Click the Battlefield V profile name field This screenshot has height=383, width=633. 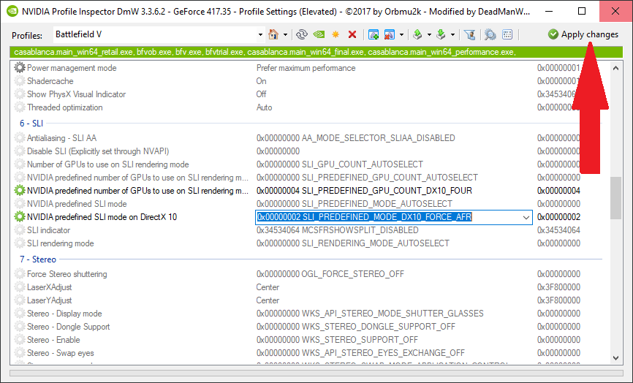(155, 34)
